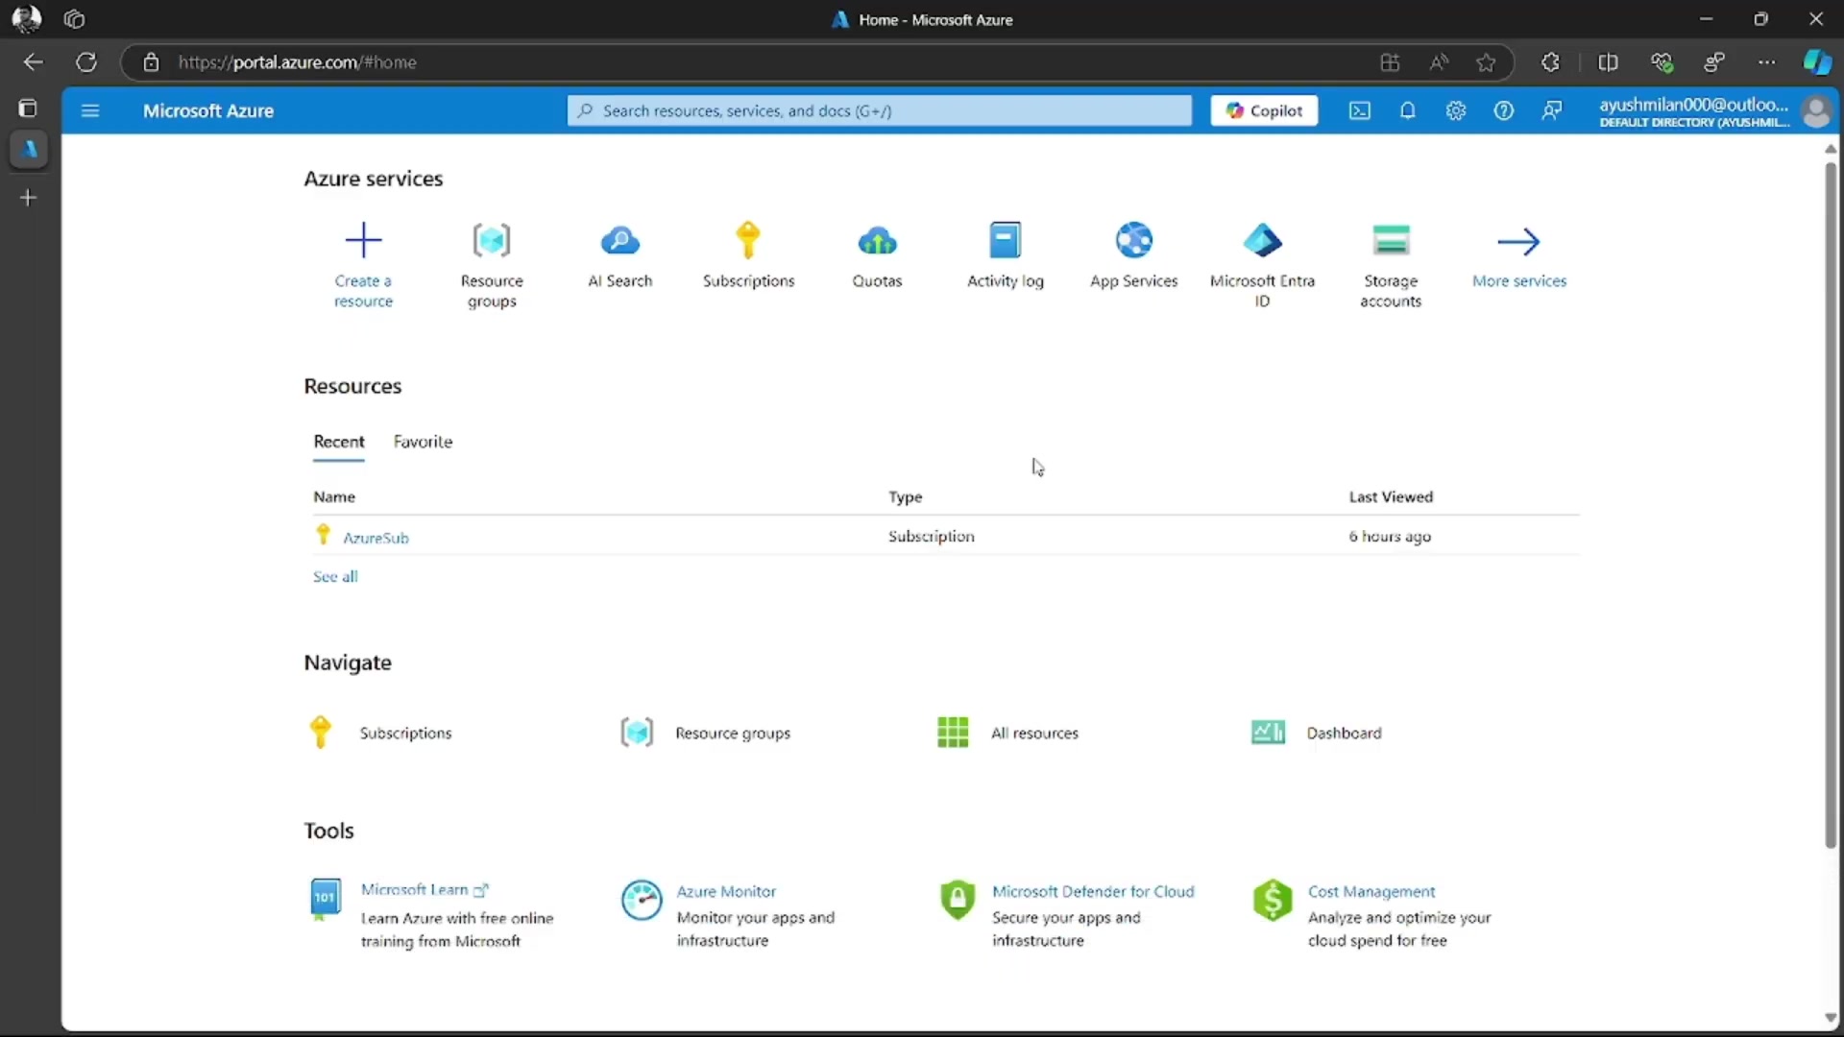Open Edge Copilot sidebar icon

click(x=1818, y=61)
